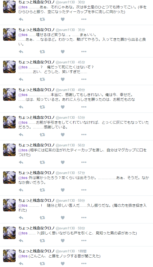Reply to the 30分 tweet
This screenshot has height=267, width=153.
(x=21, y=19)
